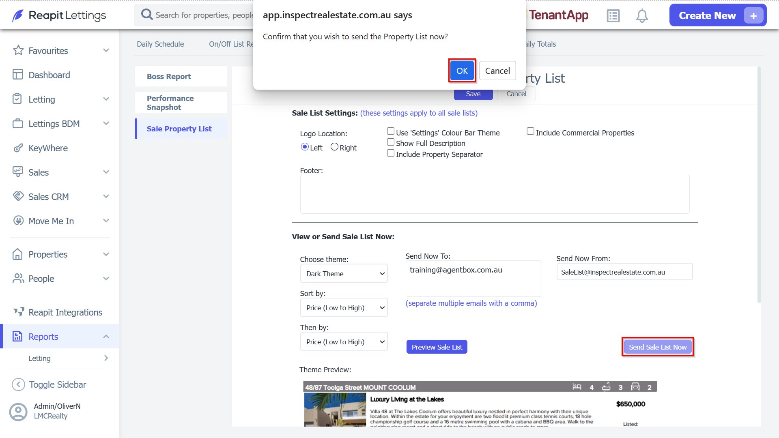Open Dashboard via its sidebar icon
The width and height of the screenshot is (779, 438).
(x=18, y=75)
